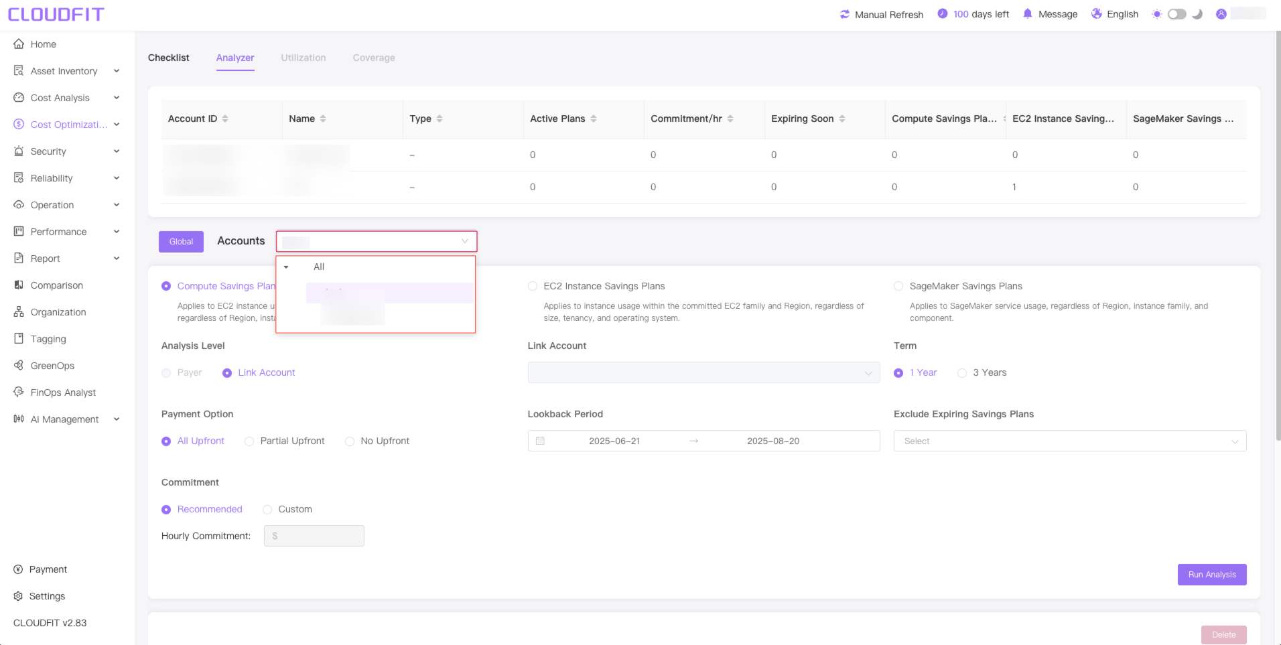Click the Hourly Commitment input field

pos(314,536)
